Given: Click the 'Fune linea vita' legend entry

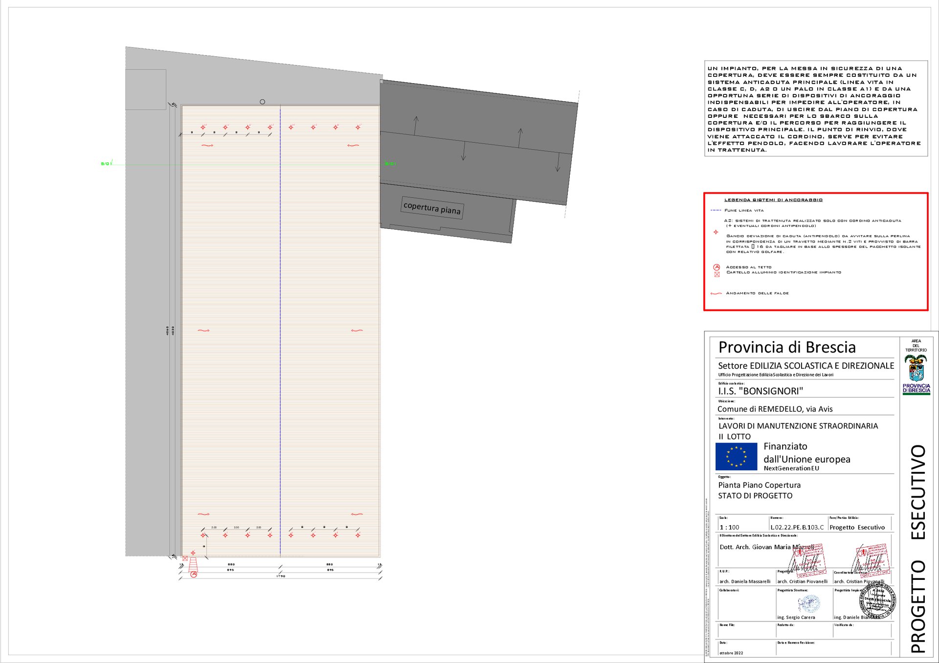Looking at the screenshot, I should point(744,210).
